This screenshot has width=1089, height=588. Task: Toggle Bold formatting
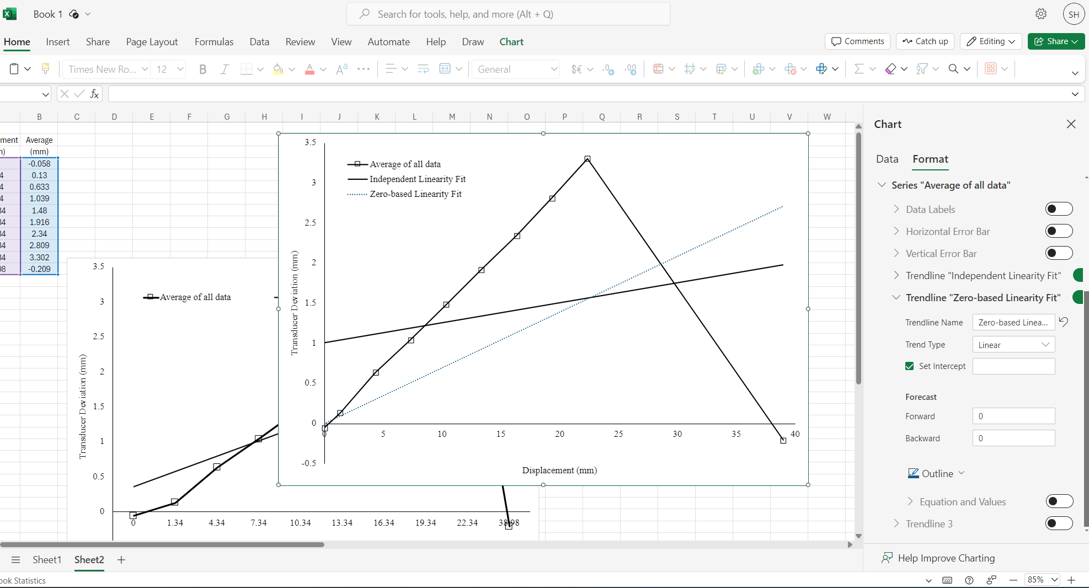(202, 69)
